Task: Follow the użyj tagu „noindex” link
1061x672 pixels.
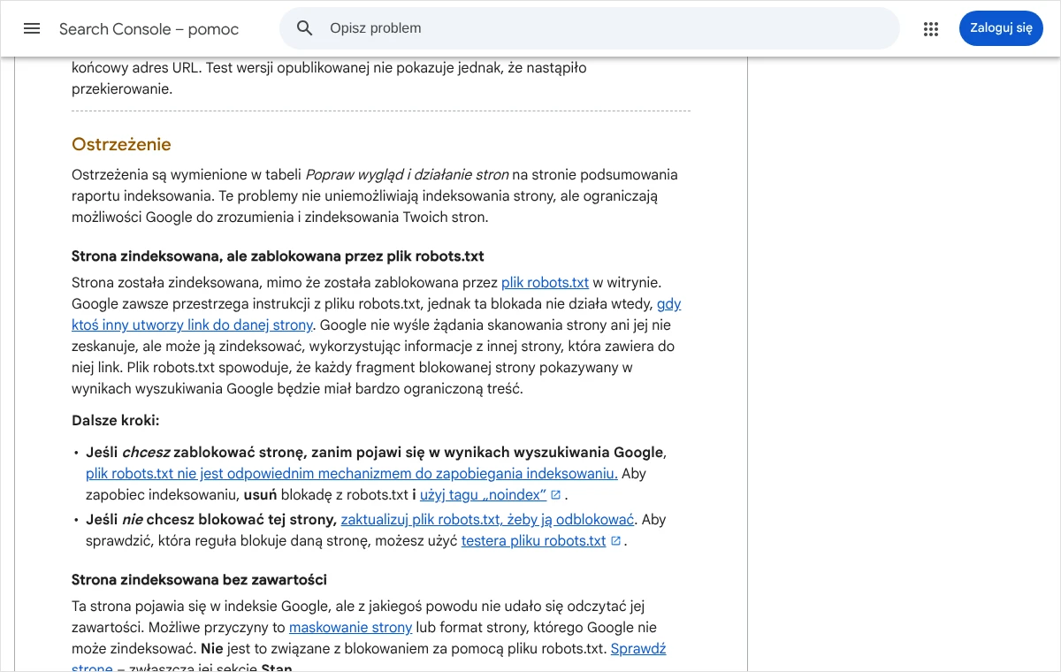Action: 483,495
